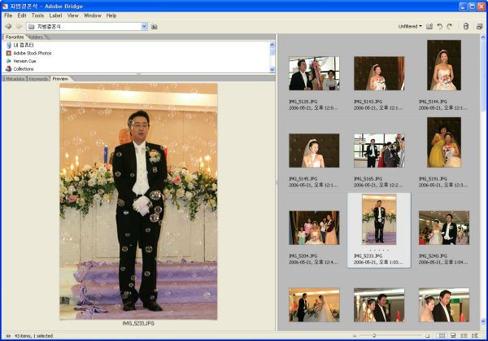Select the IMG_5145.JPG thumbnail

[x=313, y=151]
